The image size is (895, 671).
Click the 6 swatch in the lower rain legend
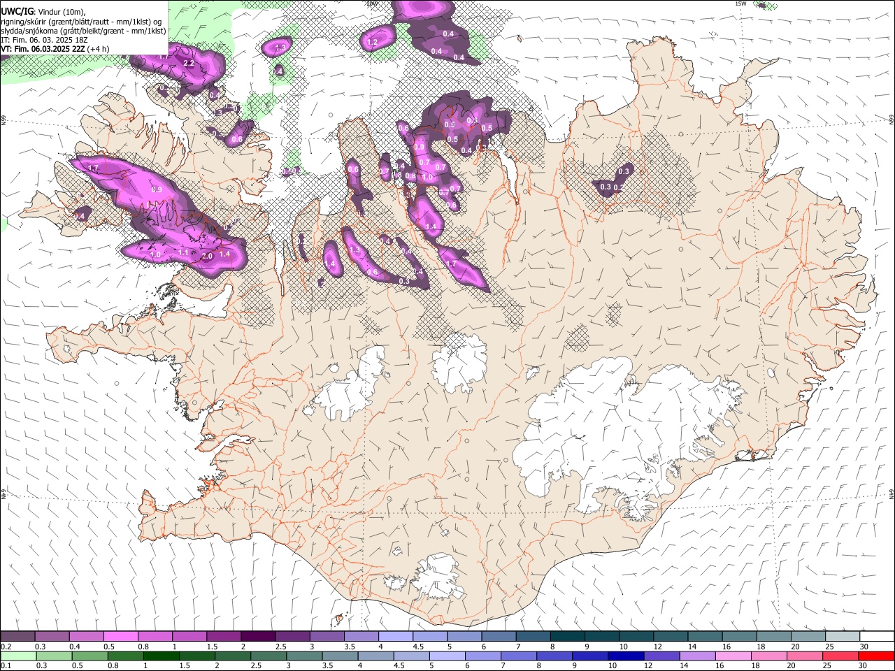(x=483, y=656)
